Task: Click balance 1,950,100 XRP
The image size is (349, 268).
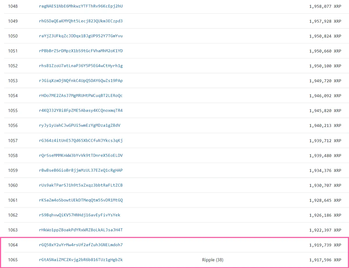Action: tap(325, 66)
